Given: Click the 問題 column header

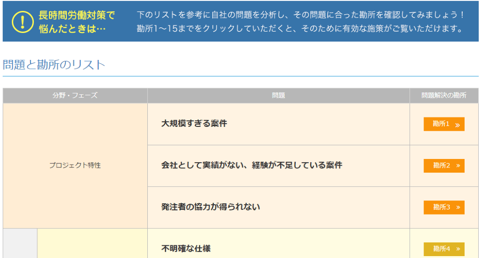Looking at the screenshot, I should coord(278,96).
